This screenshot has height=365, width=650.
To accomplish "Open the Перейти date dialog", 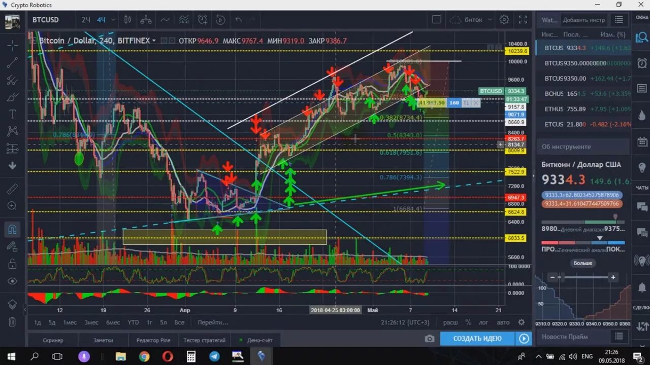I will (x=213, y=322).
